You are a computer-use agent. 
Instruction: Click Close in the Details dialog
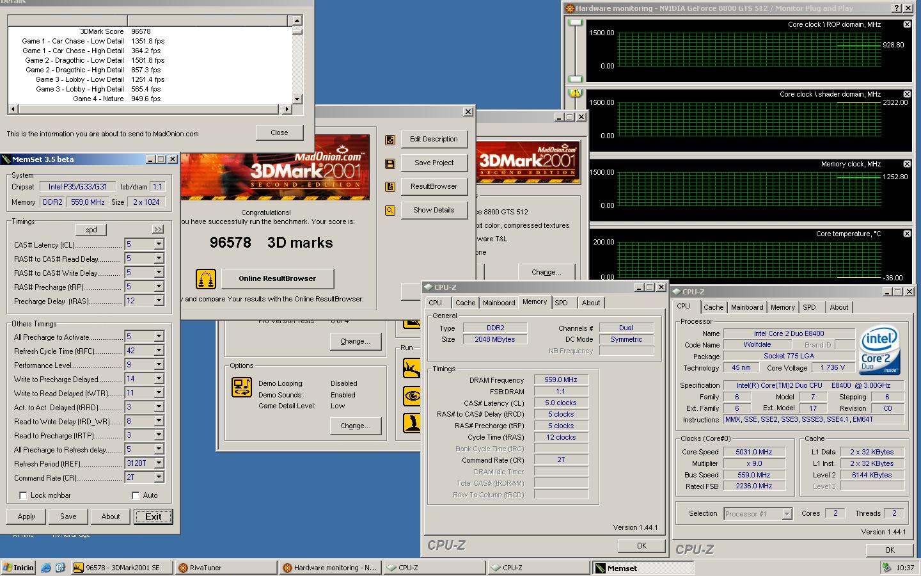pyautogui.click(x=279, y=132)
